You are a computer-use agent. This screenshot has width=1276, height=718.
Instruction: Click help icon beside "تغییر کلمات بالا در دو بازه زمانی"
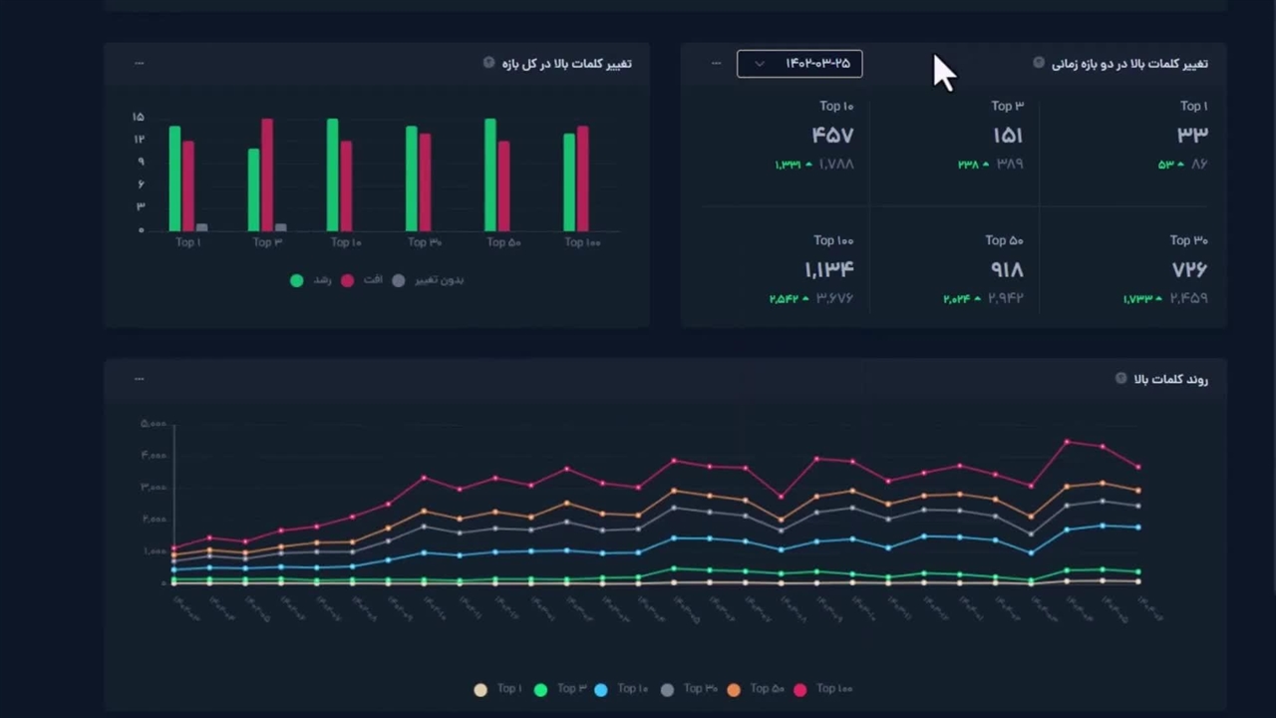click(1039, 63)
